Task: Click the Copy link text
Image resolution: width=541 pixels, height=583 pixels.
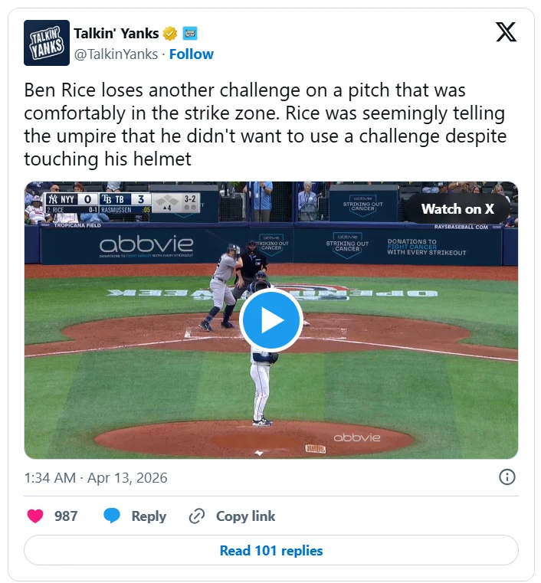Action: 245,516
